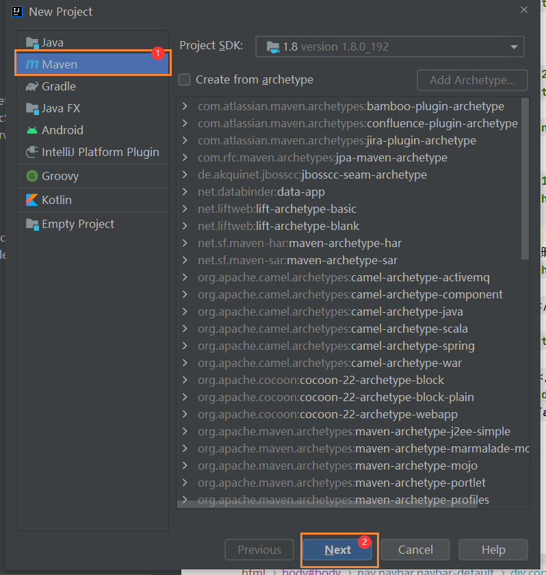Click the Gradle elephant icon
546x575 pixels.
(32, 86)
